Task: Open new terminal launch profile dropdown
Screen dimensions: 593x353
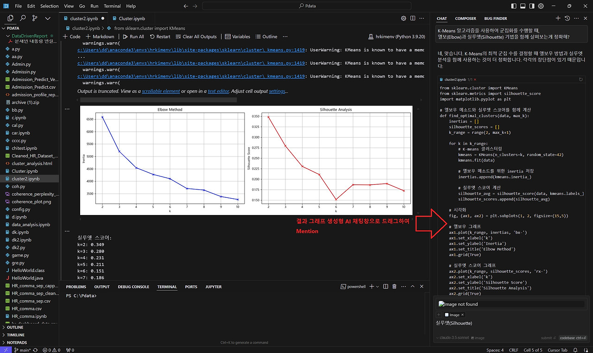Action: [377, 287]
